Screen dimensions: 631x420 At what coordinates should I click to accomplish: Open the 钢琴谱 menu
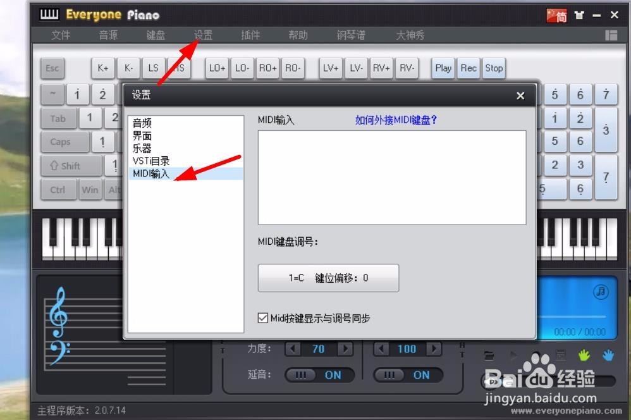coord(351,35)
